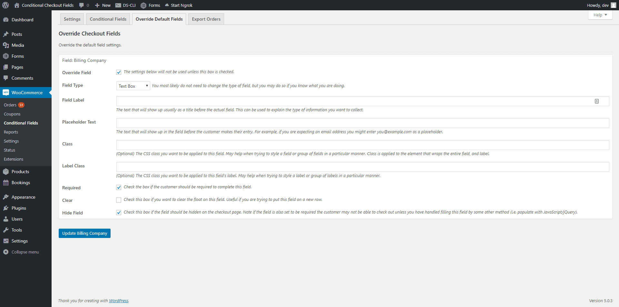Screen dimensions: 619x307
Task: Uncheck the Override Field checkbox
Action: tap(119, 72)
